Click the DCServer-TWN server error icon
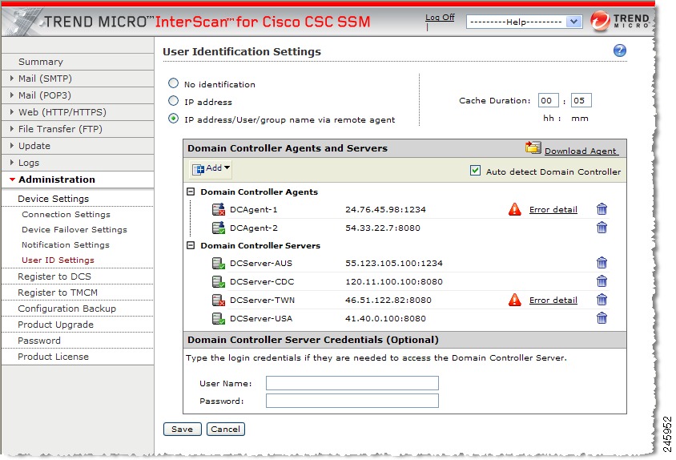The width and height of the screenshot is (676, 460). coord(219,300)
